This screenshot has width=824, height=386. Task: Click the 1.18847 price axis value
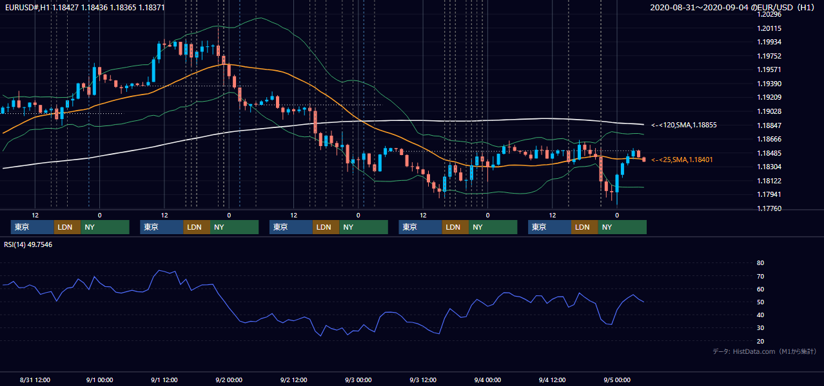[769, 125]
